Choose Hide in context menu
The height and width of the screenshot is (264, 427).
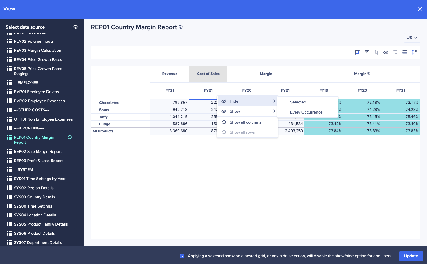pyautogui.click(x=247, y=101)
